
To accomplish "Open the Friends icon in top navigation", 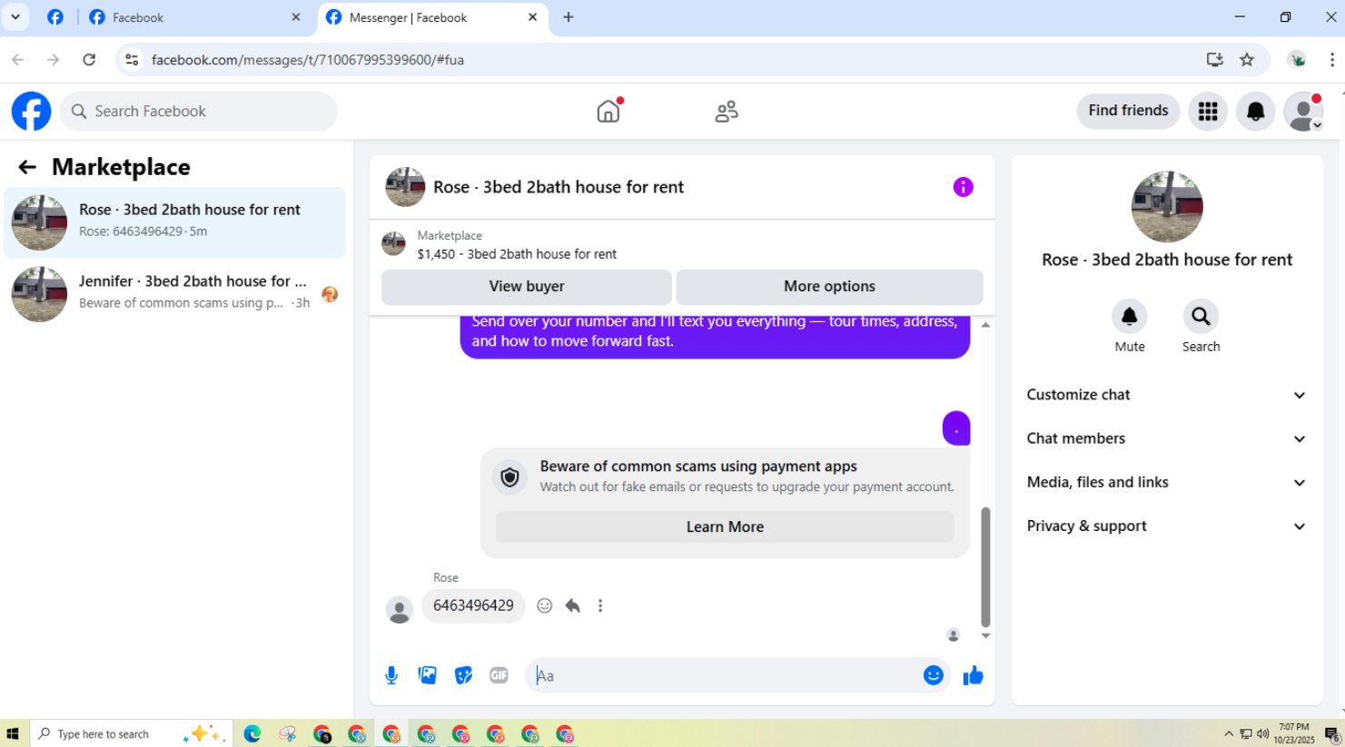I will [x=727, y=111].
